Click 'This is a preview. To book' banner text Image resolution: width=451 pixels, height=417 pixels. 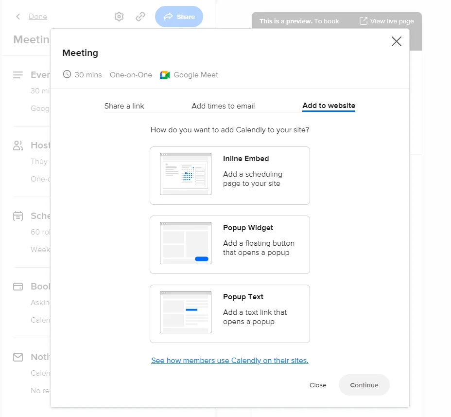coord(299,21)
